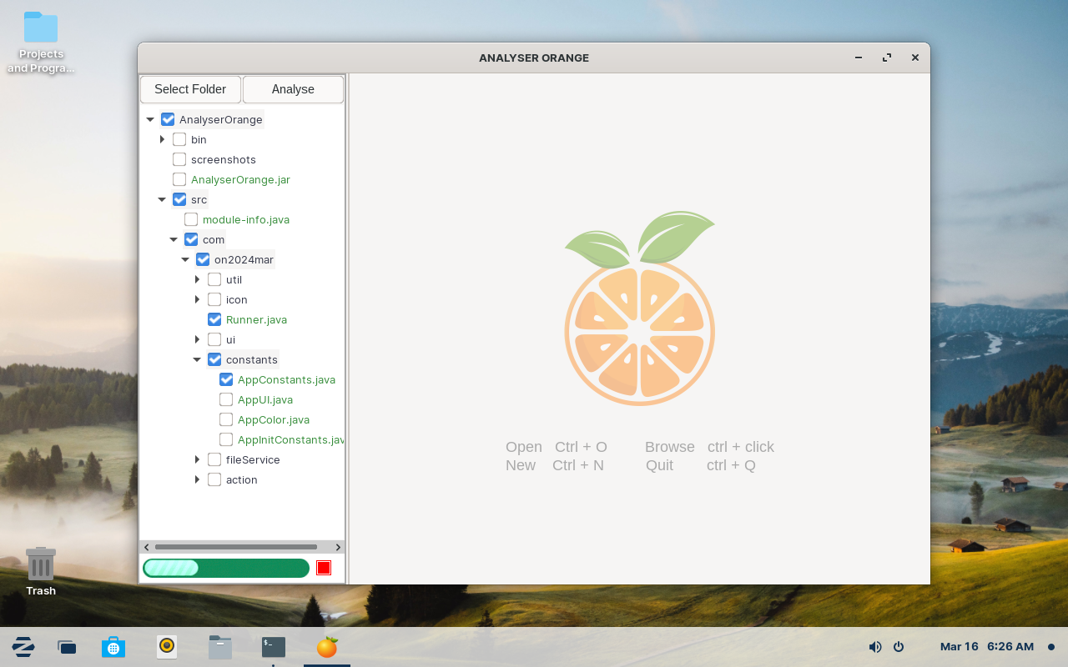The height and width of the screenshot is (667, 1068).
Task: Open the Files manager from taskbar
Action: (220, 647)
